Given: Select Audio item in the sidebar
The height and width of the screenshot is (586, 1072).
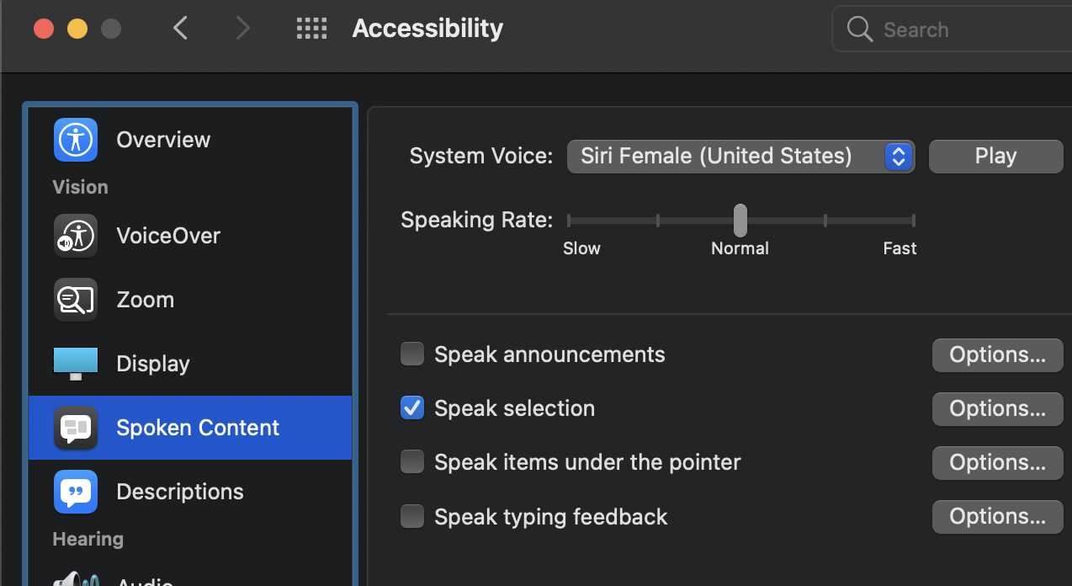Looking at the screenshot, I should (143, 579).
